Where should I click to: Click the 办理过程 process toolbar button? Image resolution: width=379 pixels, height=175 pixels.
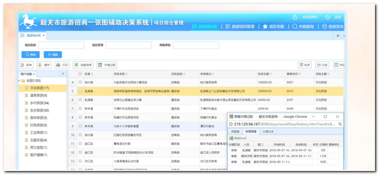tap(106, 65)
